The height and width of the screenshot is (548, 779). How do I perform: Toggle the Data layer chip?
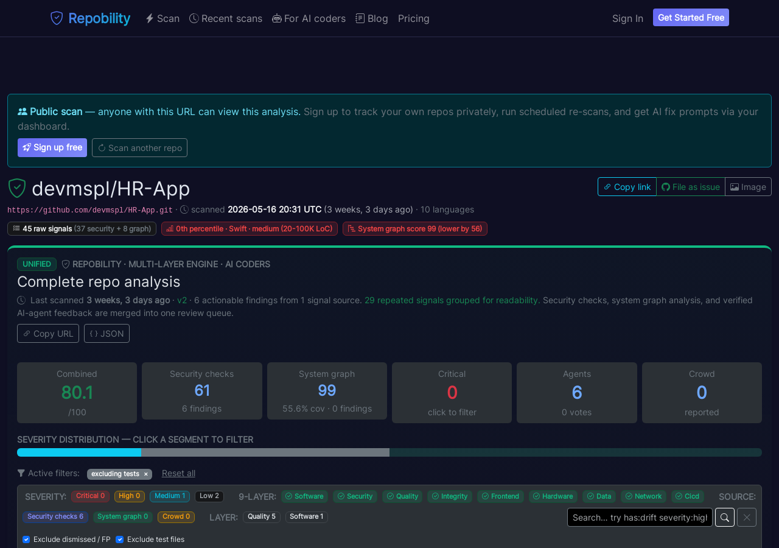tap(599, 496)
